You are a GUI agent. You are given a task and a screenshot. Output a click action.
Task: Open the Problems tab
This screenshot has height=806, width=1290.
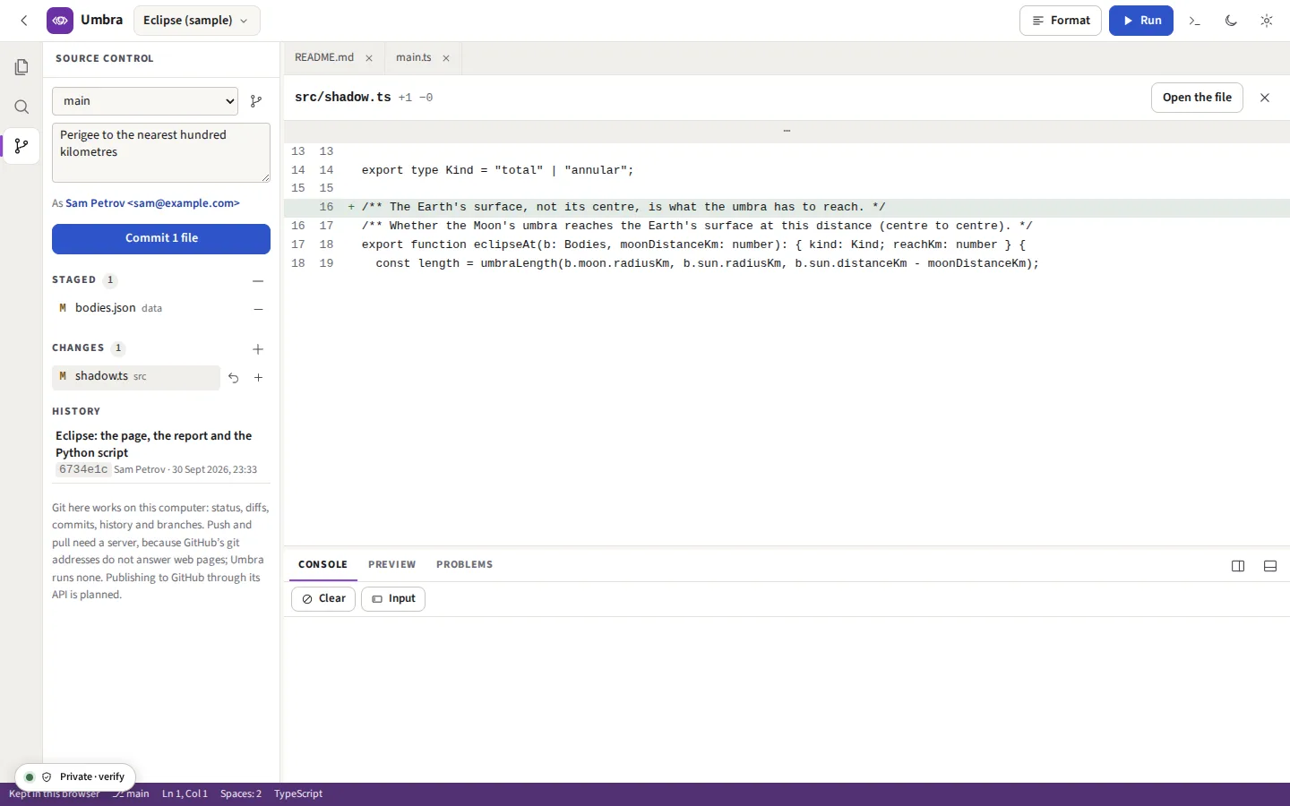[x=464, y=565]
